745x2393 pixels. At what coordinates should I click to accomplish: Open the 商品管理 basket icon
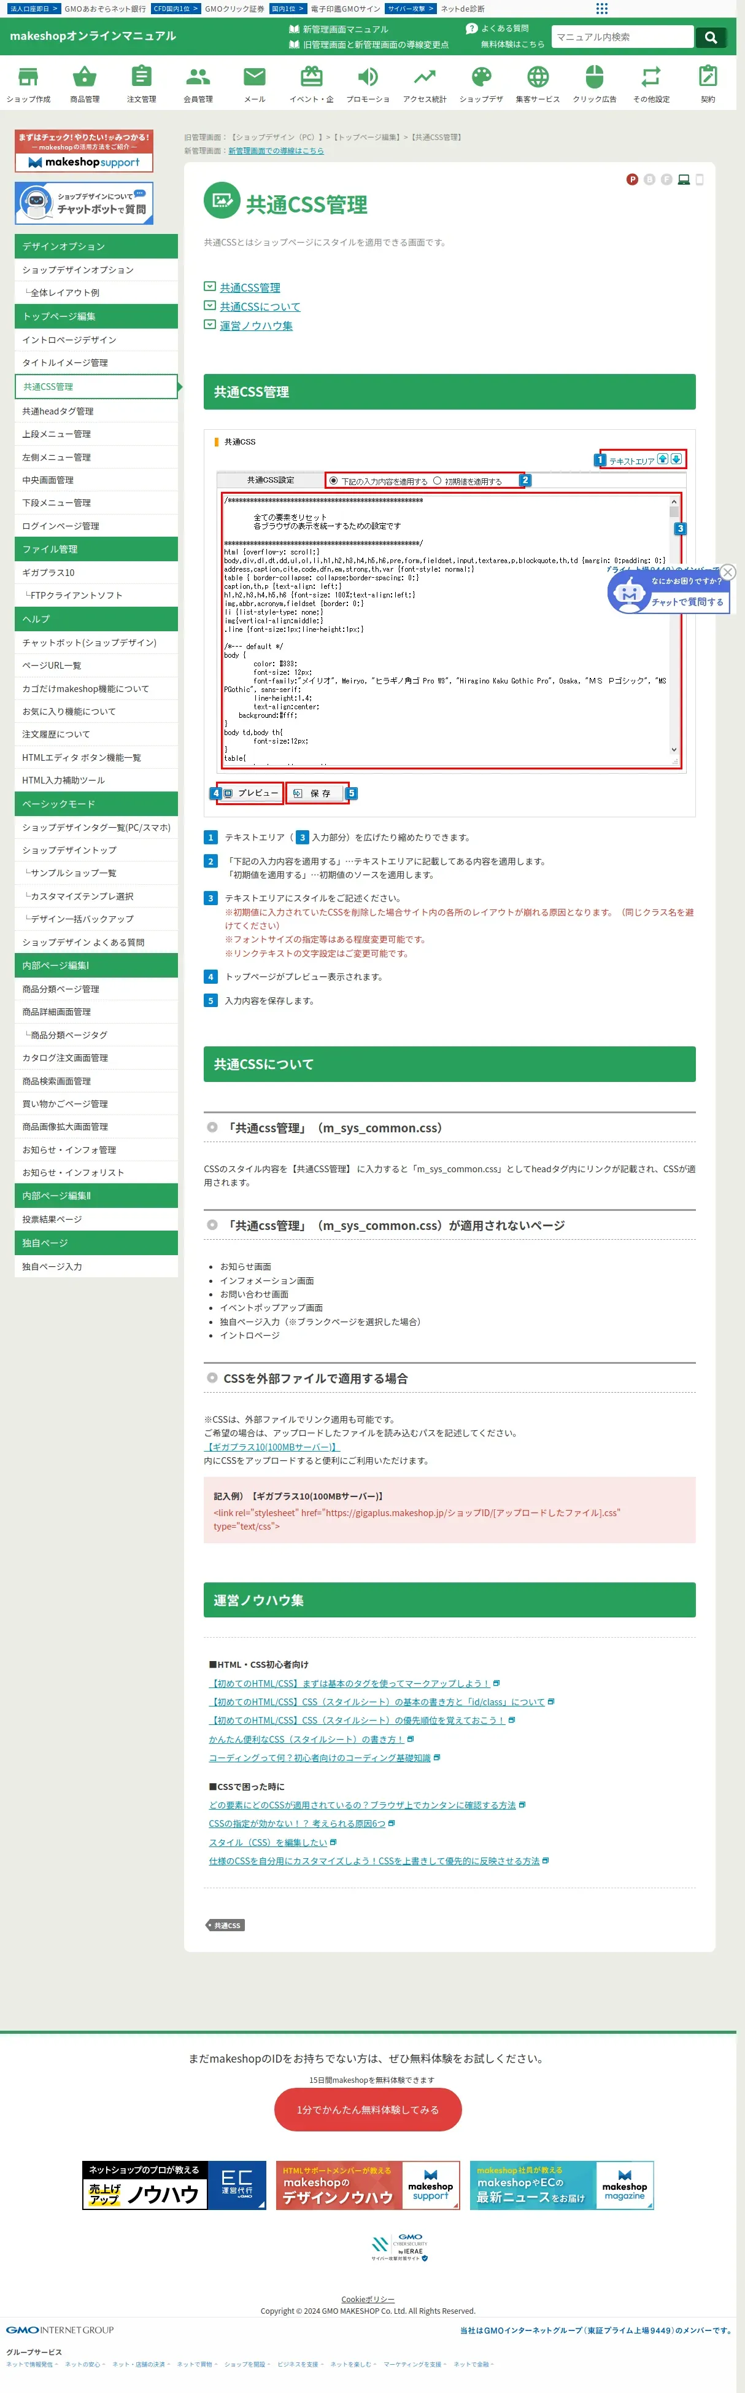(85, 77)
